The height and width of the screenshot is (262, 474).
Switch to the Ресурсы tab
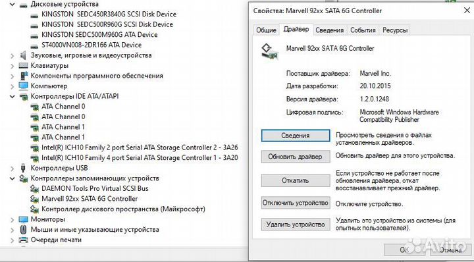(x=395, y=30)
